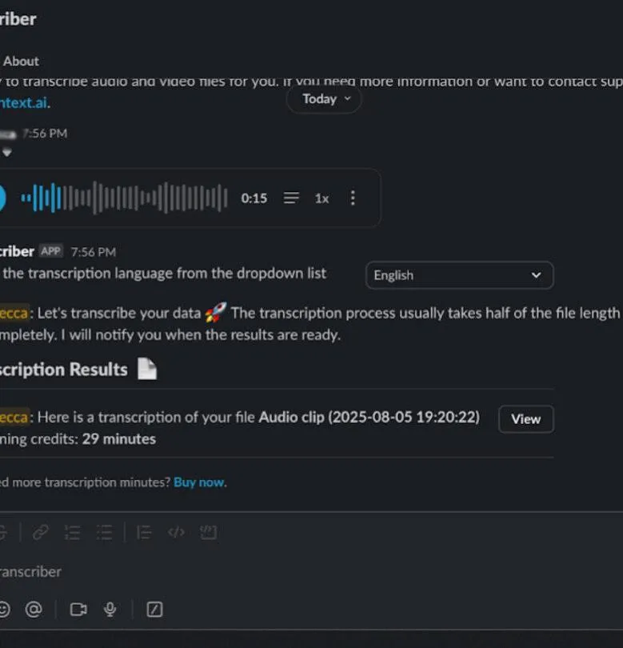
Task: Open the audio clip waveform
Action: pos(124,198)
